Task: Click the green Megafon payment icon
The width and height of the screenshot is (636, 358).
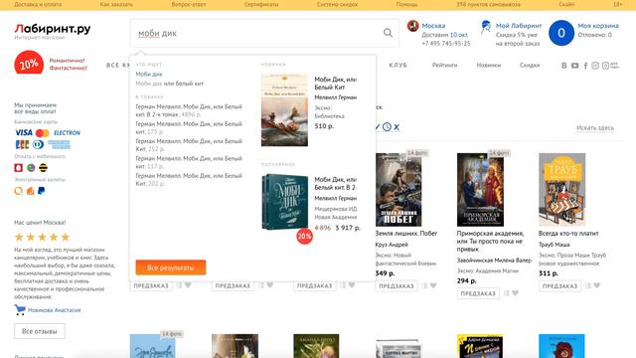Action: (31, 168)
